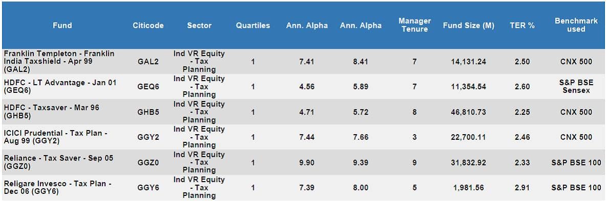
Task: Open HDFC - LT Advantage fund
Action: coord(60,87)
